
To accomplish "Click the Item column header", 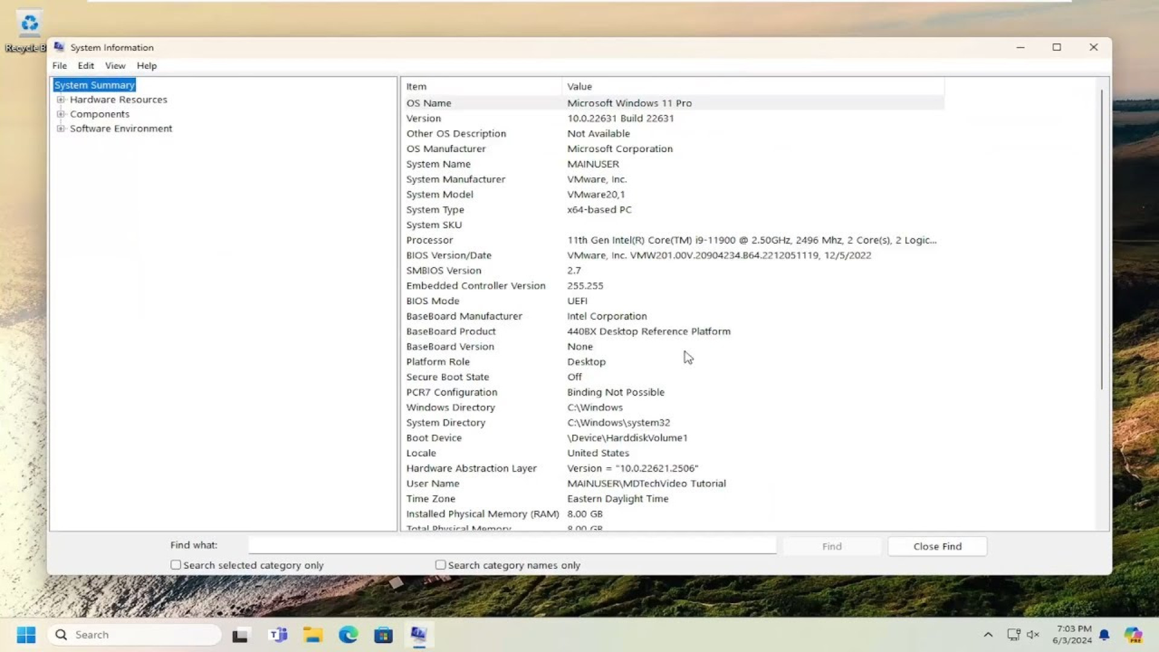I will (x=482, y=86).
